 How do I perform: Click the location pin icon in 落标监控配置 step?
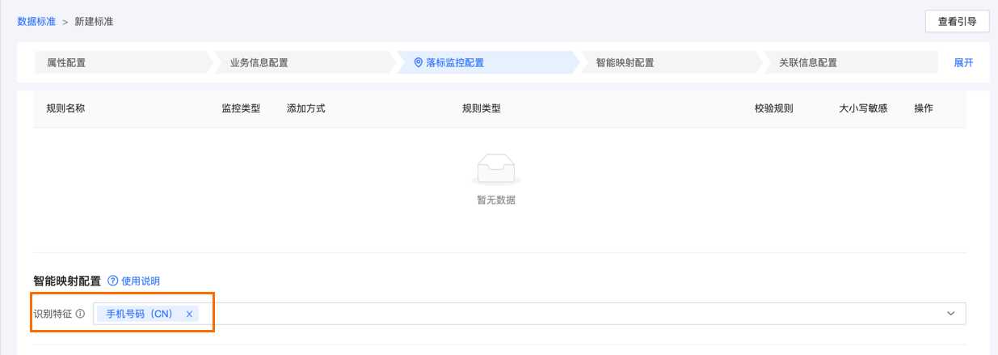418,62
